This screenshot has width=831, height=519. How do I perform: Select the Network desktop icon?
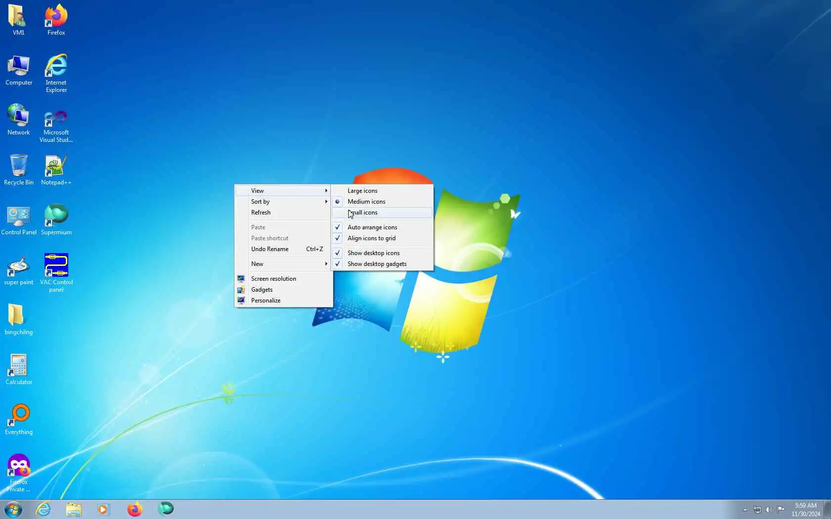19,120
